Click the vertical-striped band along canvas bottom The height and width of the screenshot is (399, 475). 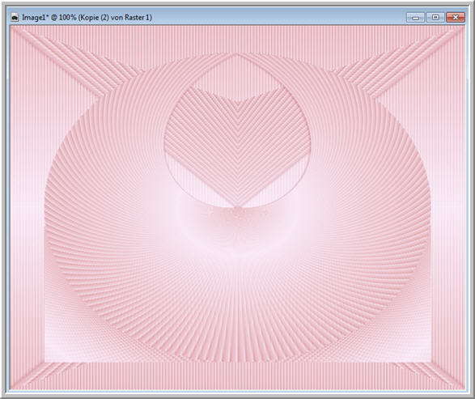click(x=237, y=376)
